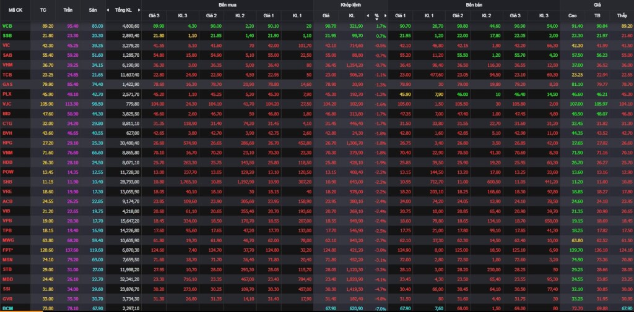Click the Bên mua group header
This screenshot has width=634, height=312.
tap(228, 5)
